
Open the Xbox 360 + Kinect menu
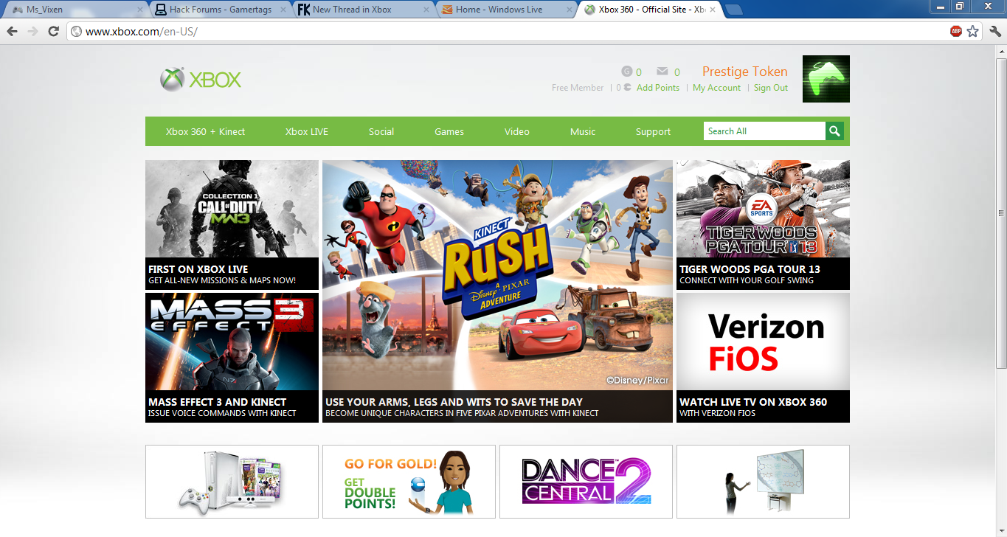click(x=205, y=131)
